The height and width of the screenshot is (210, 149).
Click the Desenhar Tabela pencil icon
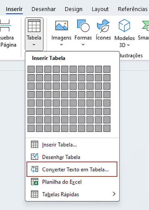(x=35, y=157)
